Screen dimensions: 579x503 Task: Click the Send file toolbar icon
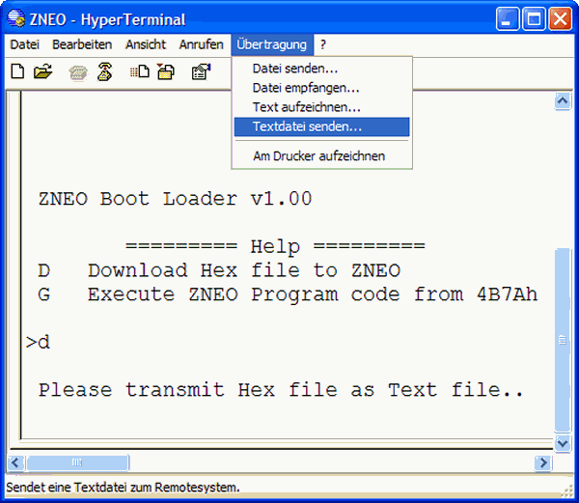tap(140, 71)
